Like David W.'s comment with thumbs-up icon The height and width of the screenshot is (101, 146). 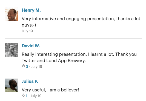[x=23, y=66]
